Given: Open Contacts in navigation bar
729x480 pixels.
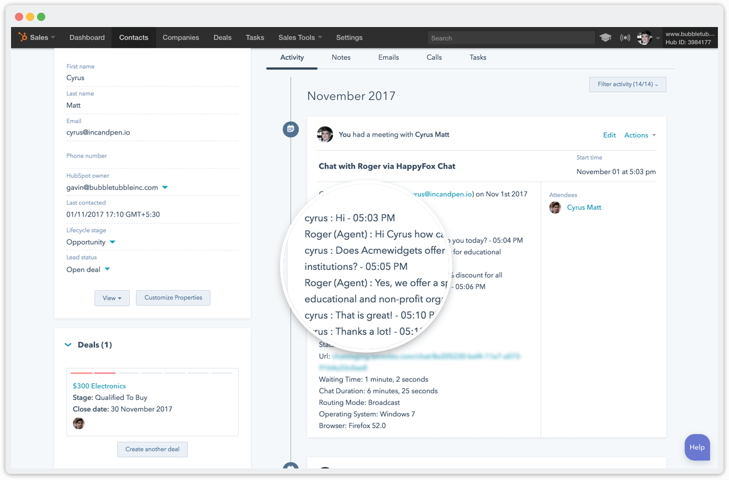Looking at the screenshot, I should [x=134, y=38].
